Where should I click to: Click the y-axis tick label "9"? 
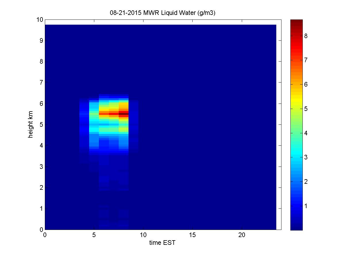click(41, 41)
